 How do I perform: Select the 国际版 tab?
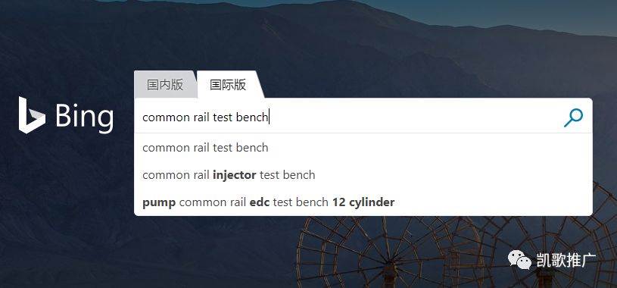[x=228, y=84]
